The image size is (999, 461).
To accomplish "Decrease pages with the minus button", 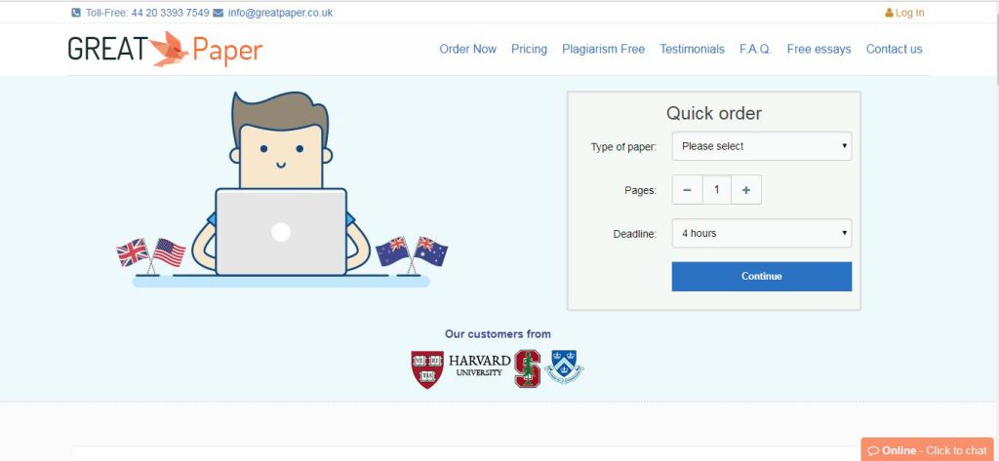I will (688, 190).
